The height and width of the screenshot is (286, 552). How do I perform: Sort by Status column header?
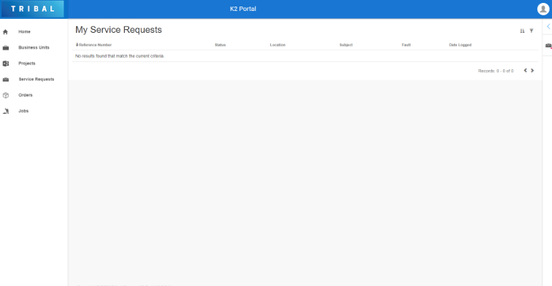pos(221,45)
